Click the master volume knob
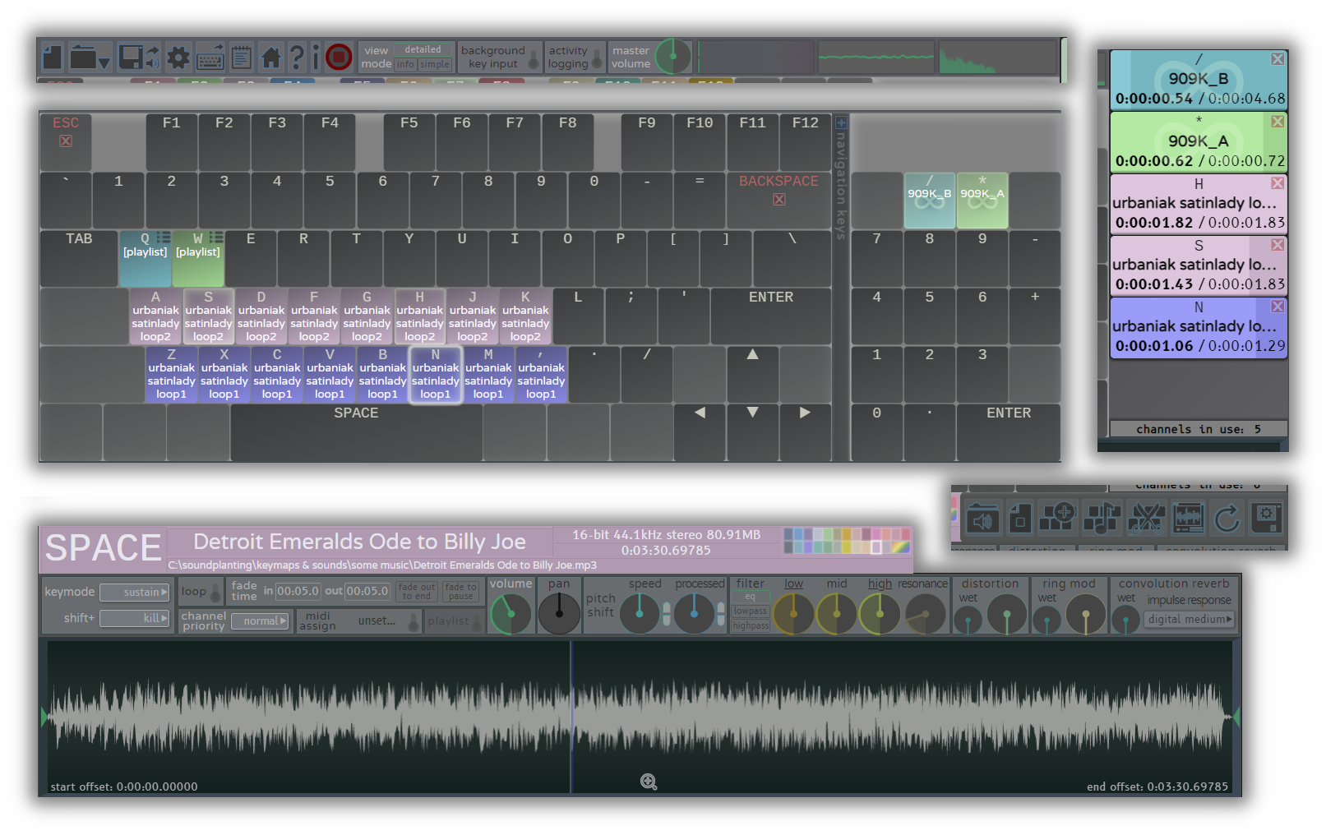Image resolution: width=1326 pixels, height=835 pixels. click(673, 57)
